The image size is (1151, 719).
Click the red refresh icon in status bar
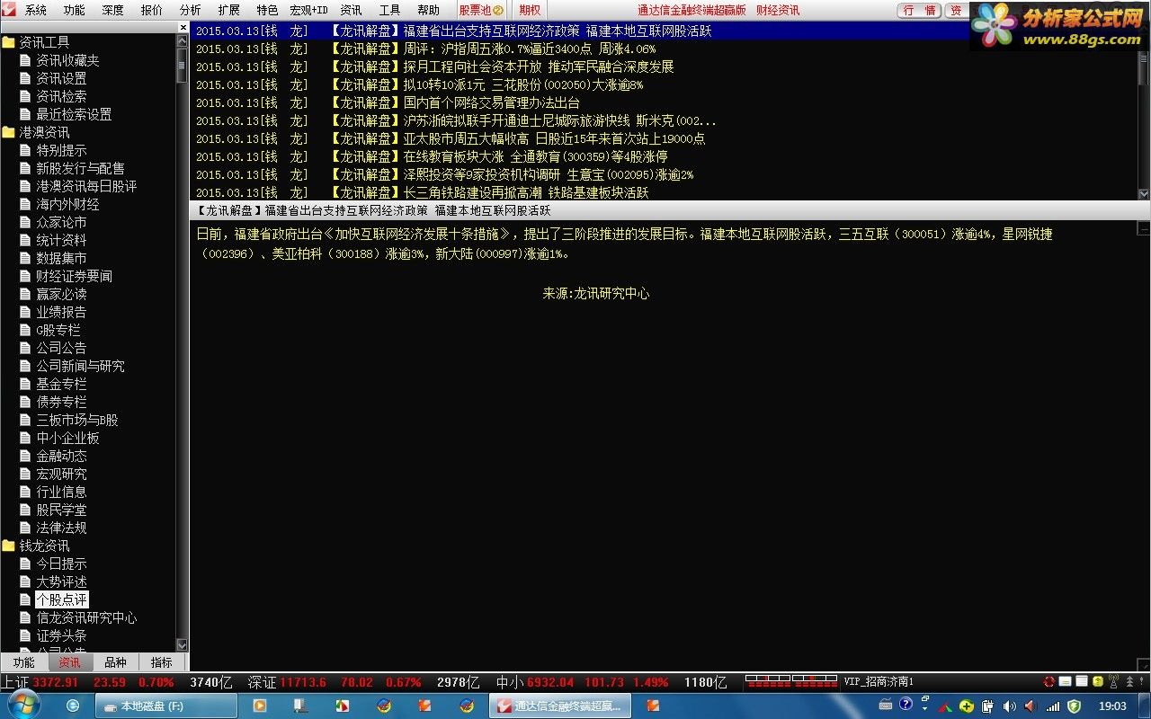click(x=1048, y=681)
